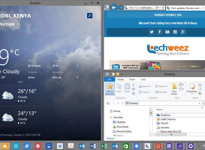Go back in File Explorer navigation
205x150 pixels.
click(108, 103)
